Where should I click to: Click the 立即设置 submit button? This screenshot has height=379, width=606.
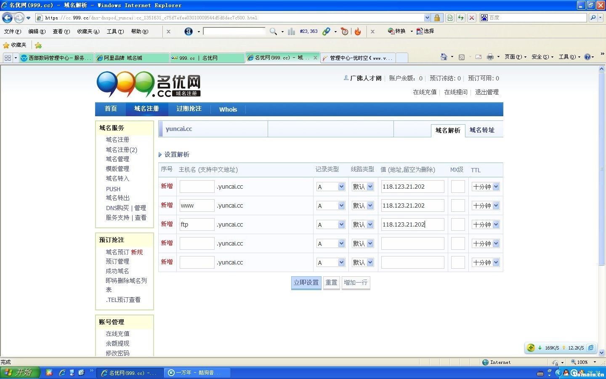tap(306, 283)
